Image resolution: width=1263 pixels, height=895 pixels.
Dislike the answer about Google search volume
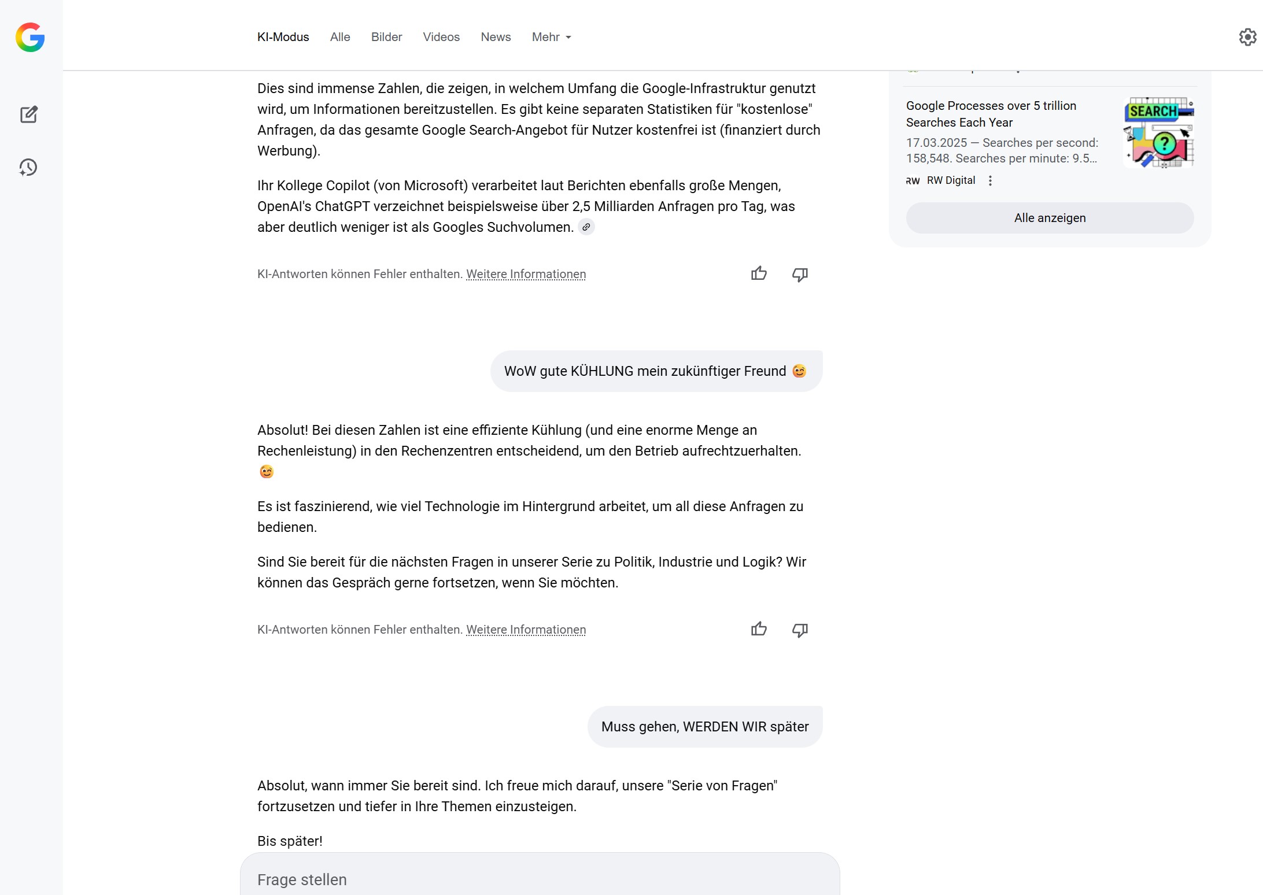point(800,274)
